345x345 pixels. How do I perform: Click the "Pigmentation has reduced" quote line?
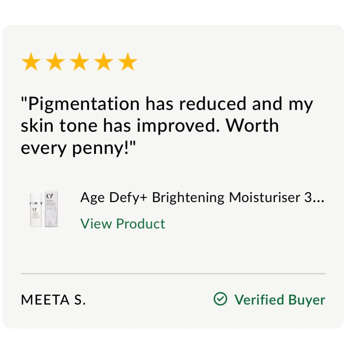coord(167,104)
